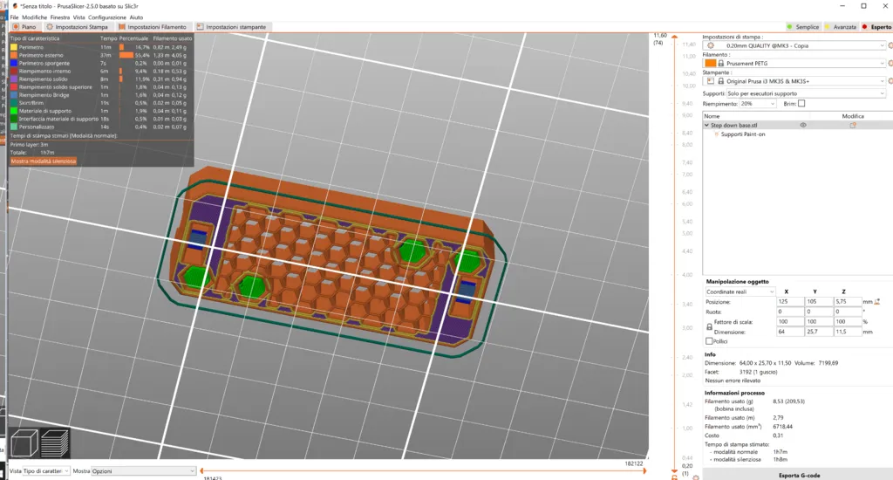Click the vertical layer slider top thumb
The image size is (893, 480).
point(675,38)
